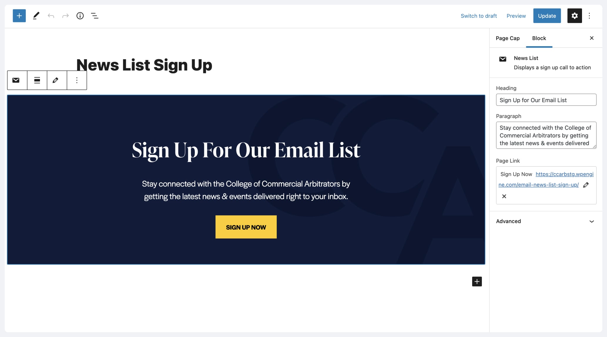Image resolution: width=607 pixels, height=337 pixels.
Task: Click the list/alignment block icon
Action: 37,80
